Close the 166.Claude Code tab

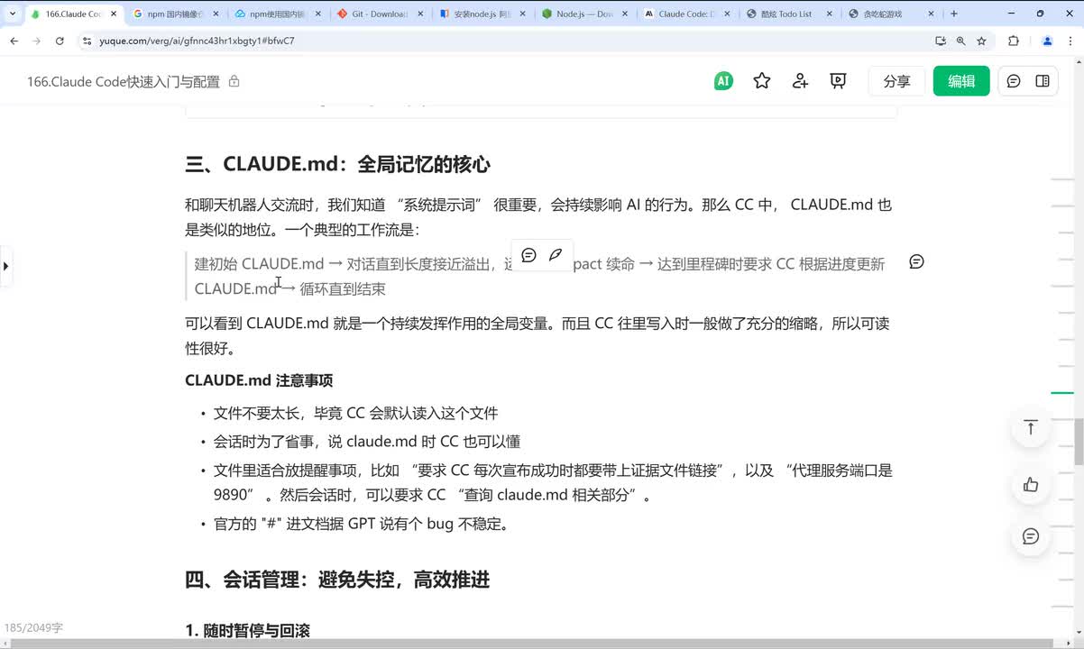tap(113, 14)
